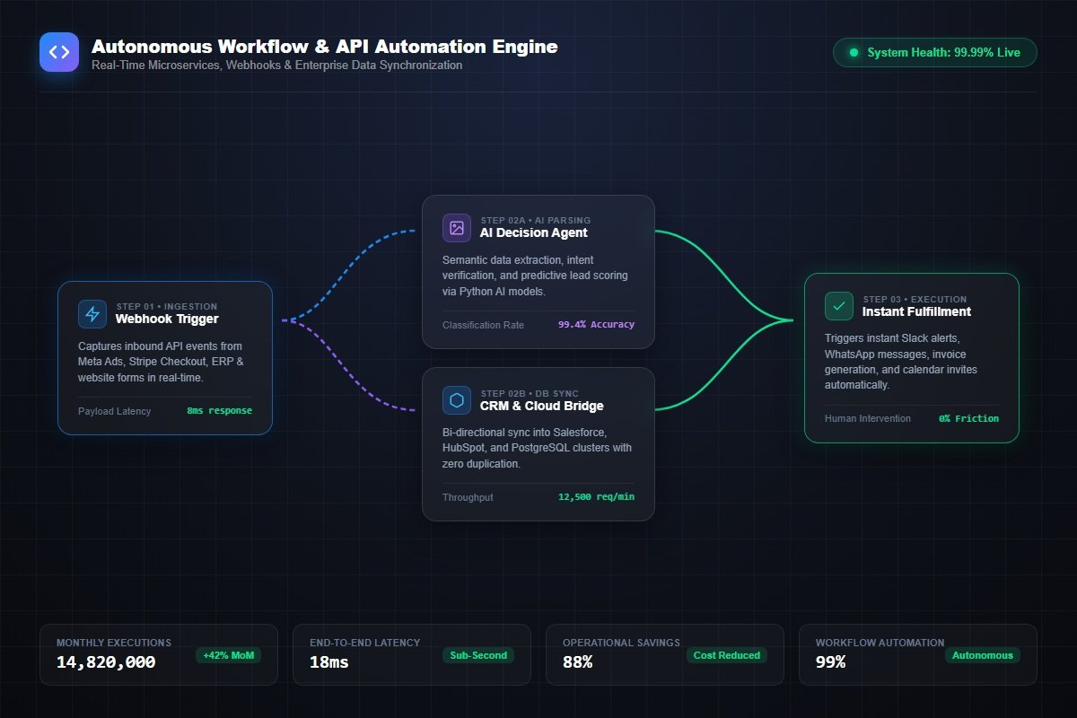
Task: Click the 14,820,000 monthly executions value
Action: coord(106,662)
